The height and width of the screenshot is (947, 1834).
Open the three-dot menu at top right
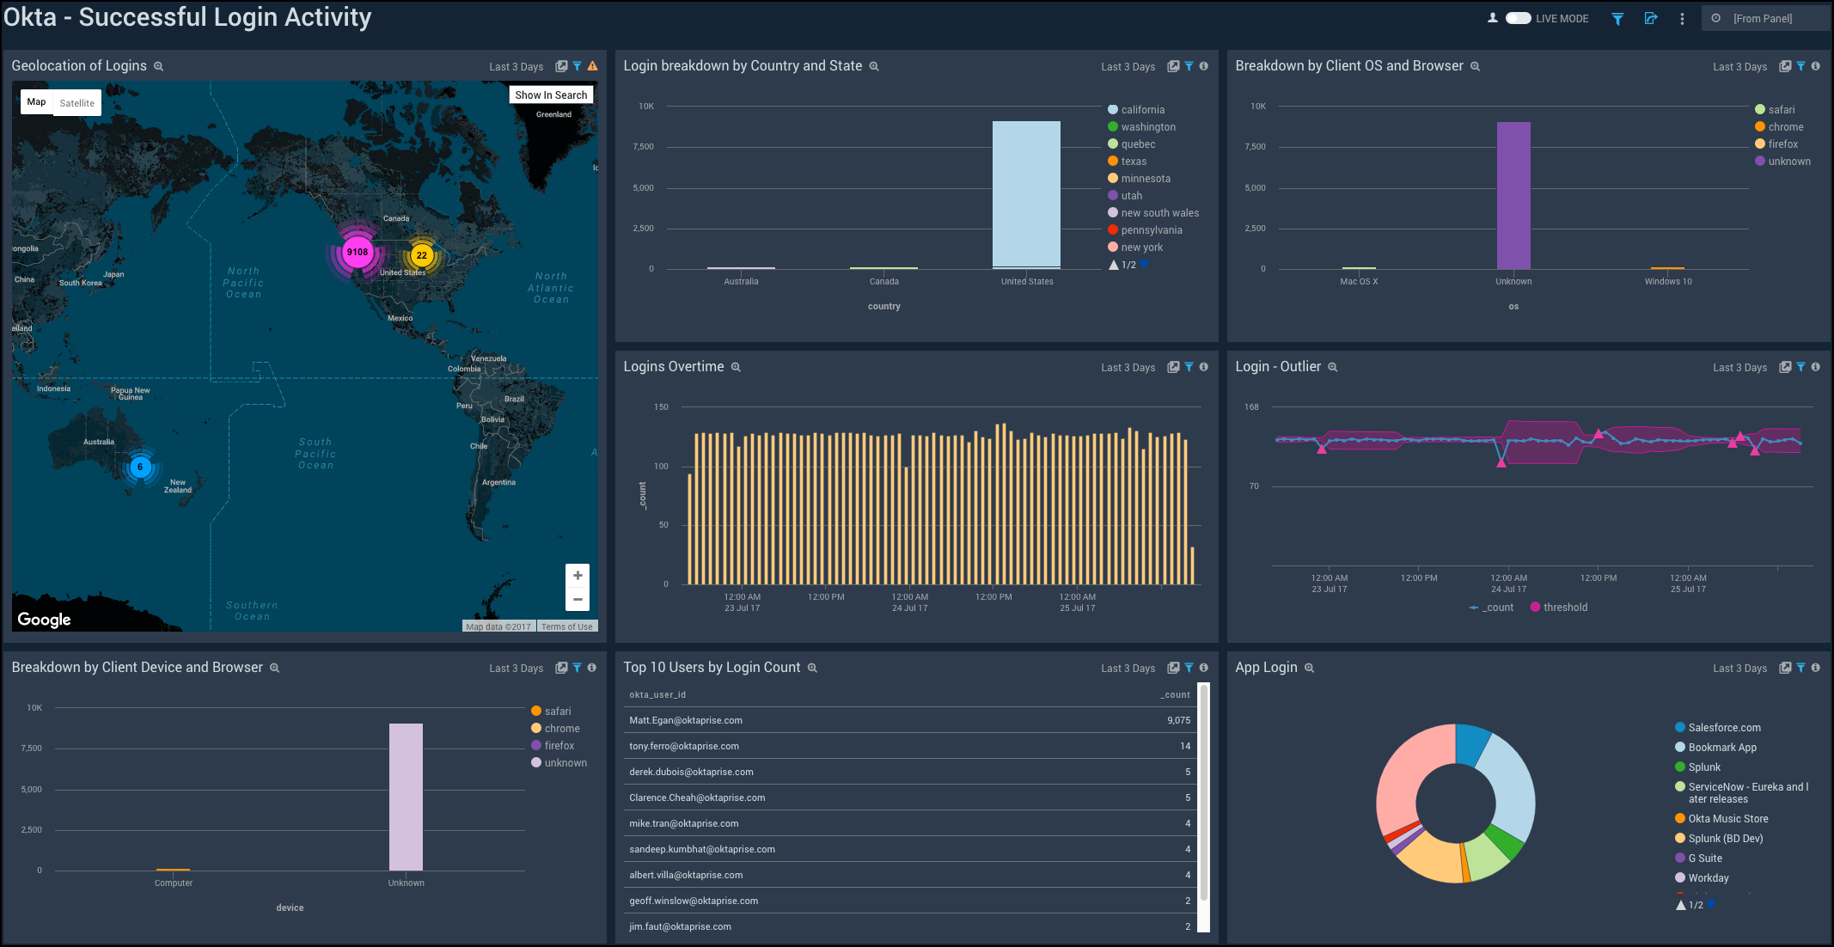(1682, 18)
